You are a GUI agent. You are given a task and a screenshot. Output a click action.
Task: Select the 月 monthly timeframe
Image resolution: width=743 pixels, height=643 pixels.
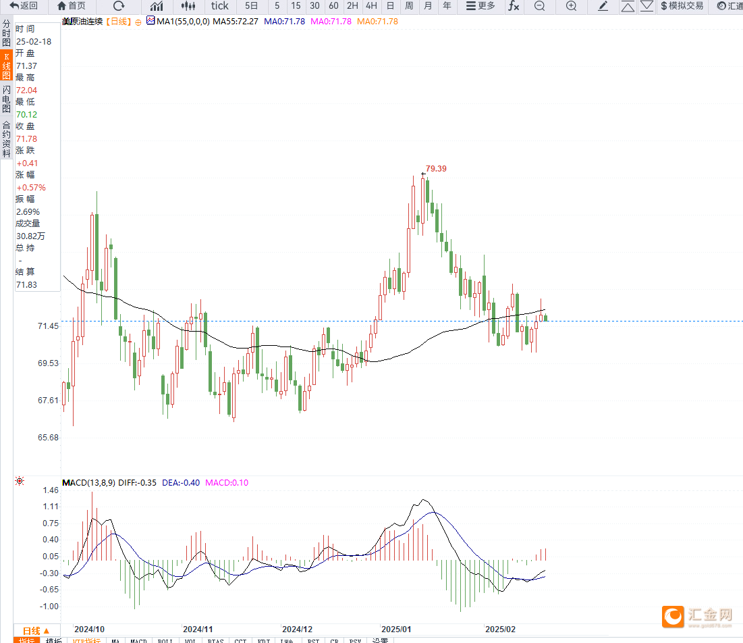429,5
